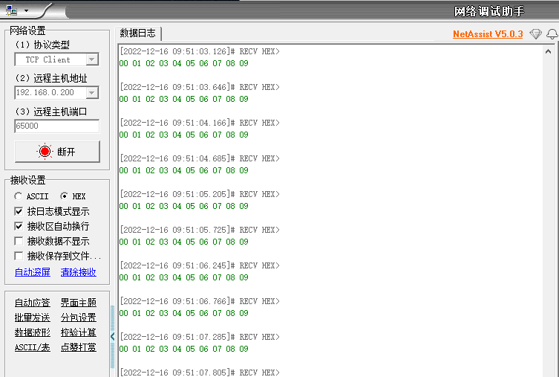Select ASCII receive mode radio button
The width and height of the screenshot is (559, 377).
point(19,196)
